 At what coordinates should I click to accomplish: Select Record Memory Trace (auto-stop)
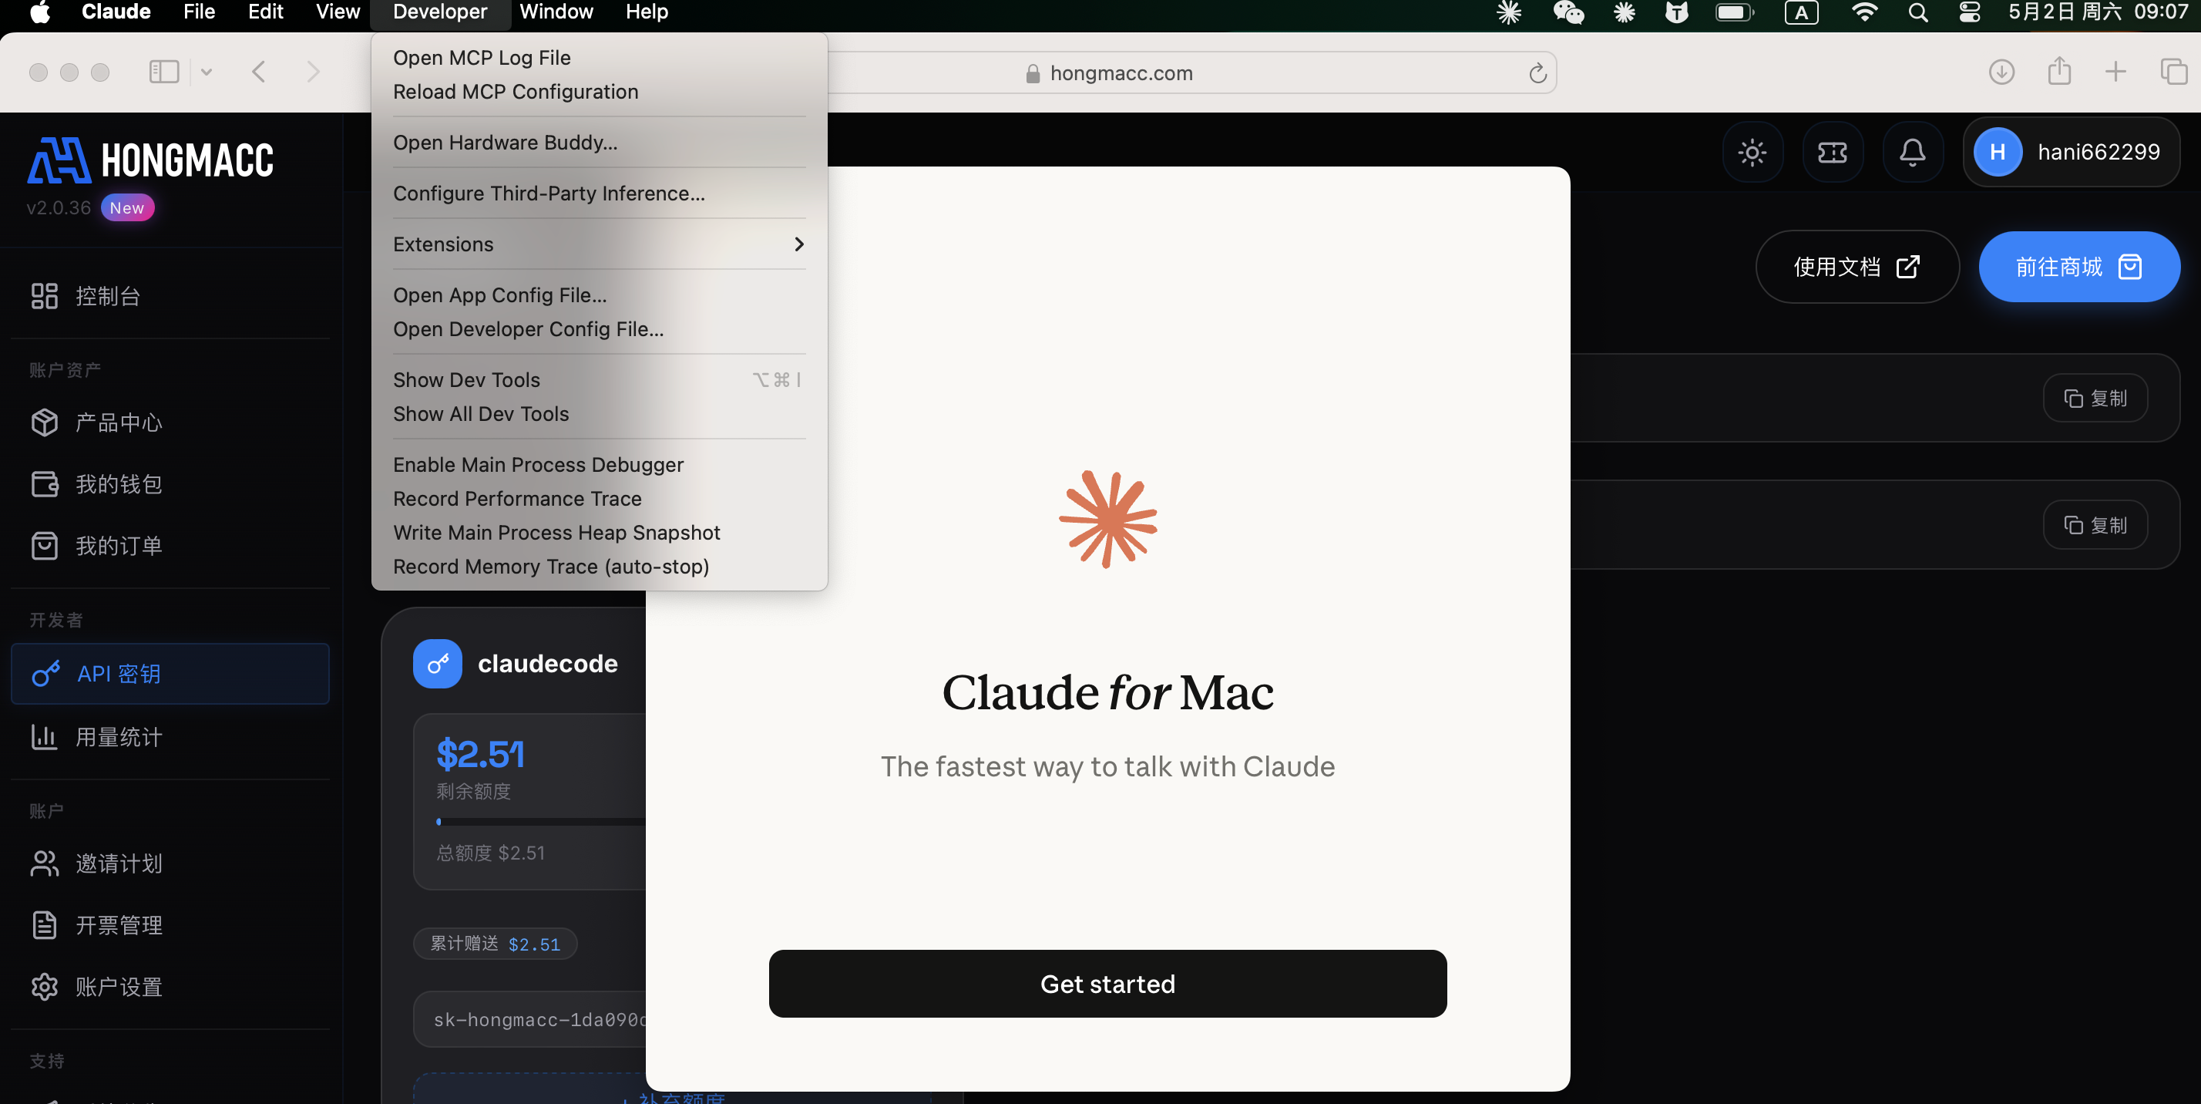[x=599, y=567]
